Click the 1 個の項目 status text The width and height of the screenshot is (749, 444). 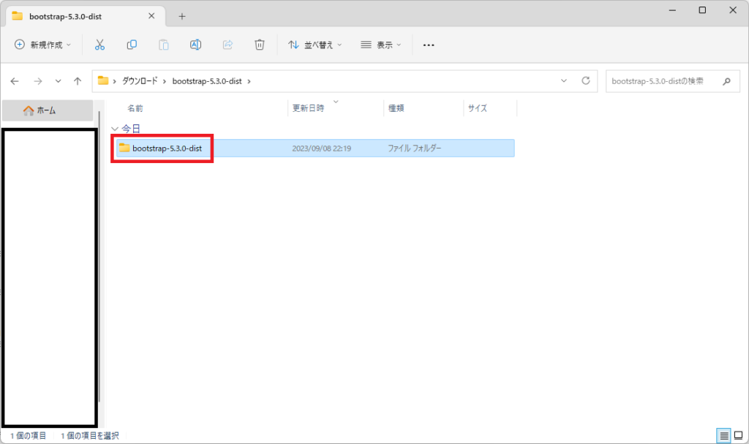29,435
